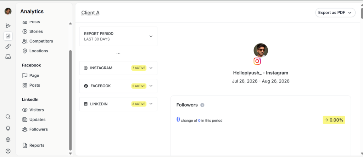363x157 pixels.
Task: Click the Stories play-circle icon
Action: click(25, 31)
